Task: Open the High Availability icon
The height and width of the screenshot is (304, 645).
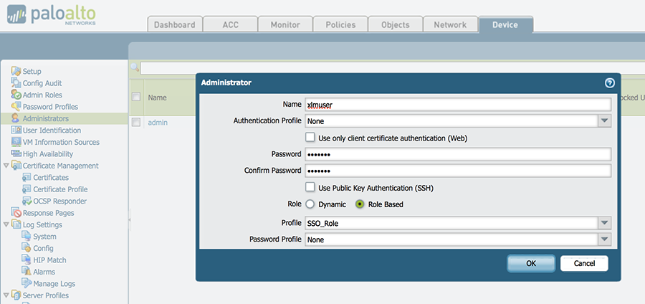Action: [16, 154]
